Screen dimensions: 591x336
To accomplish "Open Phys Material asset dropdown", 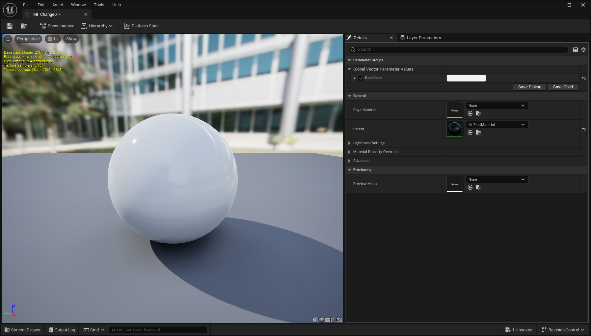I will tap(497, 106).
